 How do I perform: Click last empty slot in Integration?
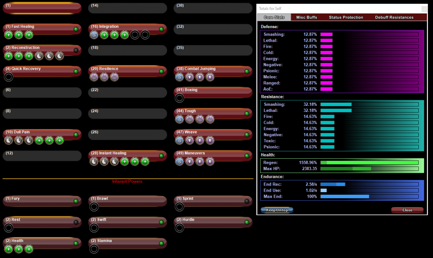[145, 35]
